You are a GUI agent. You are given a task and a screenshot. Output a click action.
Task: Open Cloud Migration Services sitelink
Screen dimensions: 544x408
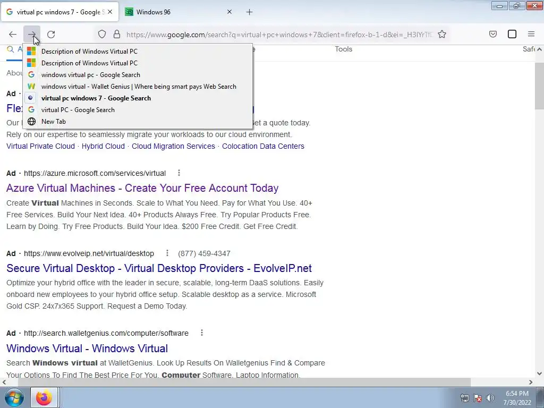pyautogui.click(x=173, y=146)
